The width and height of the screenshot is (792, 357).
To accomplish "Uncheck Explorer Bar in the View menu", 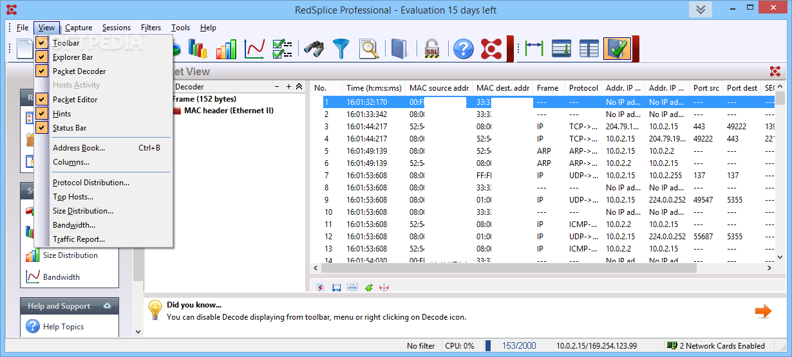I will point(42,57).
